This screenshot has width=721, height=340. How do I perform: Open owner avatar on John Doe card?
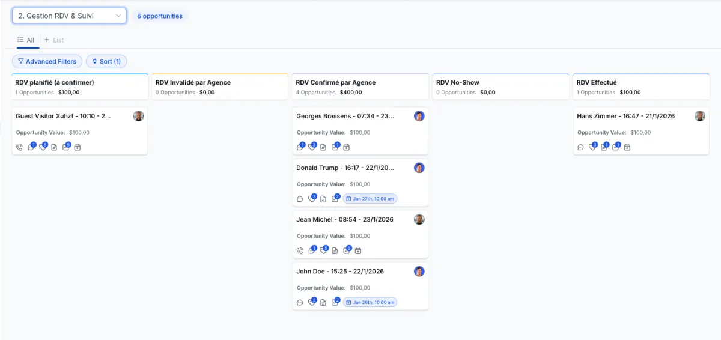point(419,271)
